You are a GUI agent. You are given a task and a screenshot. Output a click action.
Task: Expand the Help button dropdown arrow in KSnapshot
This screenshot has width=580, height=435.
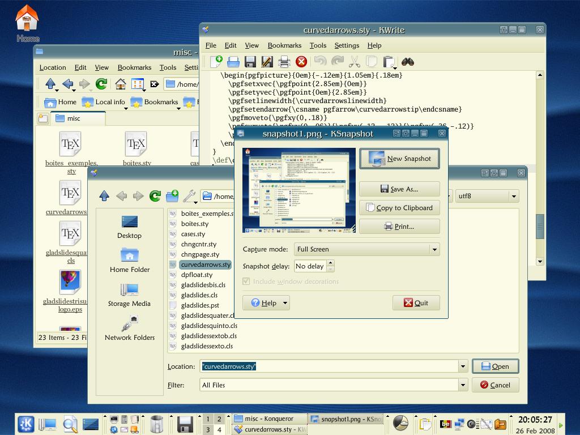[x=285, y=303]
